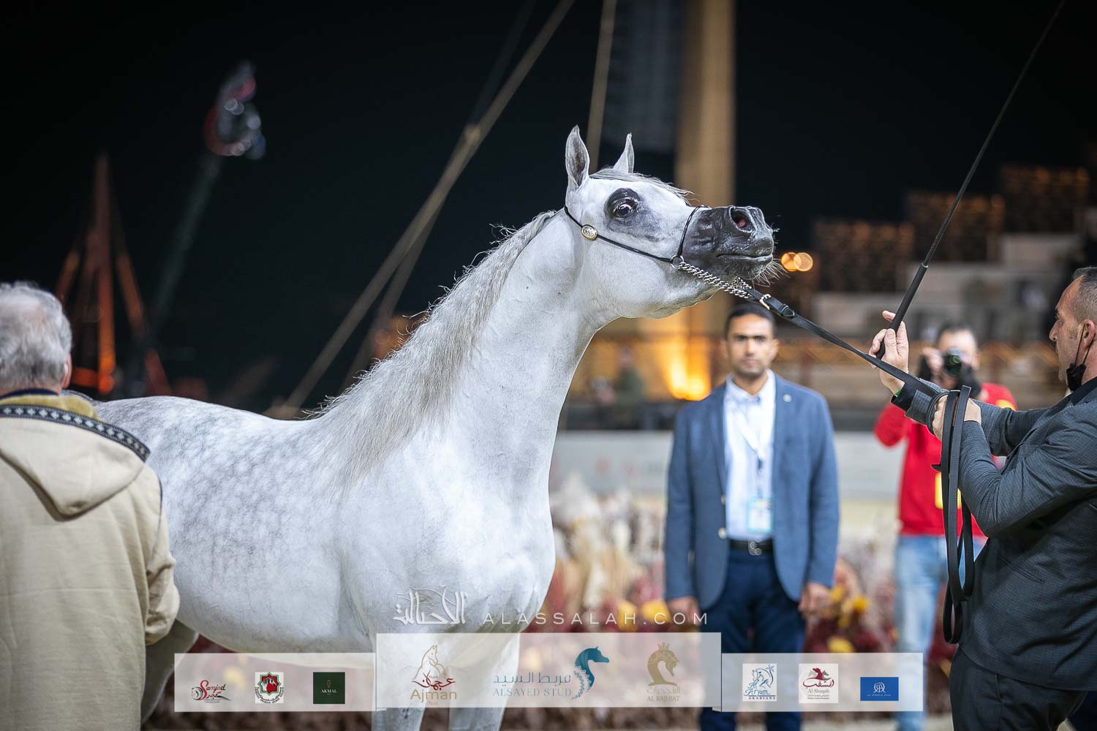Click the ALASSALAH.COM watermark text

point(593,619)
